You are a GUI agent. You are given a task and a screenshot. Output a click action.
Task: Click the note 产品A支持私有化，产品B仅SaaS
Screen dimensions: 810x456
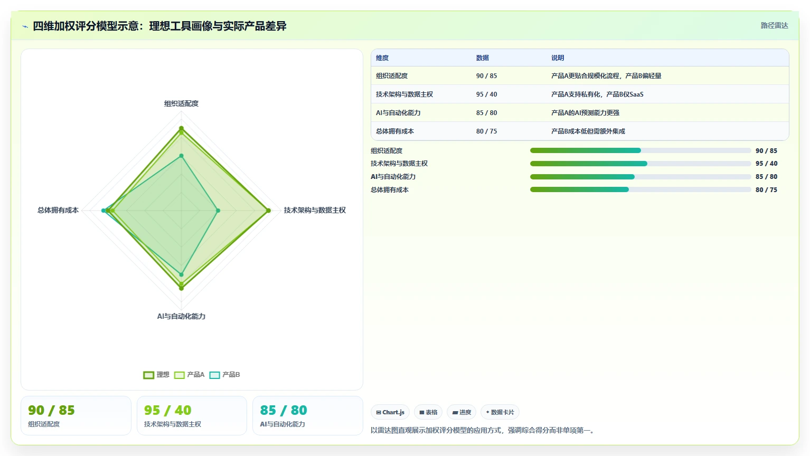(597, 94)
